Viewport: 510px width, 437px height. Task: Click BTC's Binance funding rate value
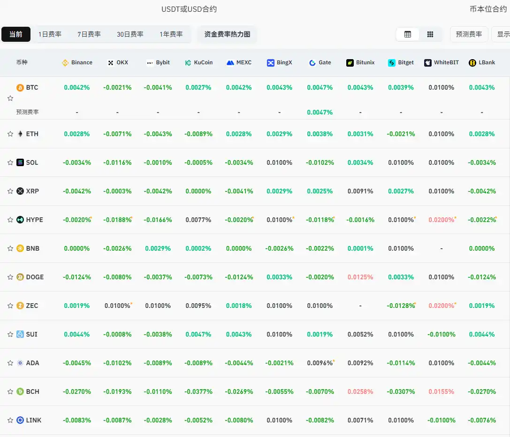pyautogui.click(x=76, y=87)
